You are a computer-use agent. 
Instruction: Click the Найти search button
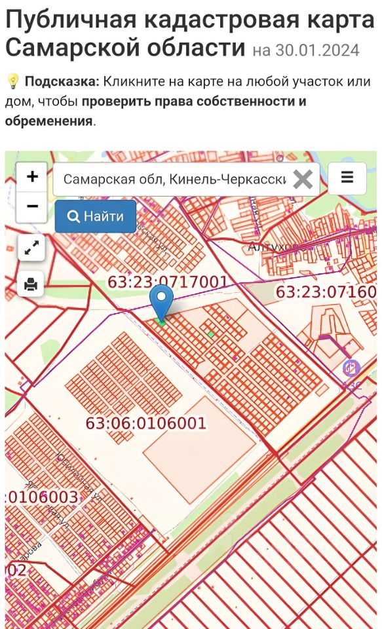pos(96,216)
